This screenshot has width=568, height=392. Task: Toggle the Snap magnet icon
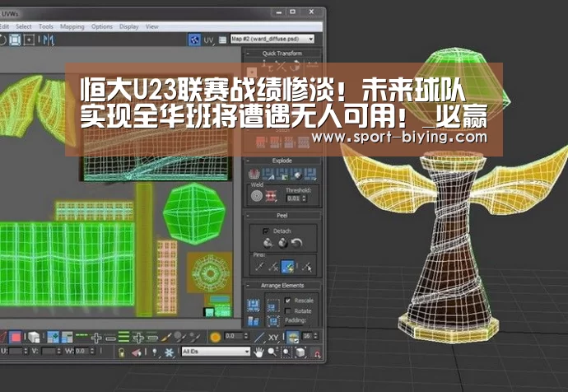[x=317, y=352]
